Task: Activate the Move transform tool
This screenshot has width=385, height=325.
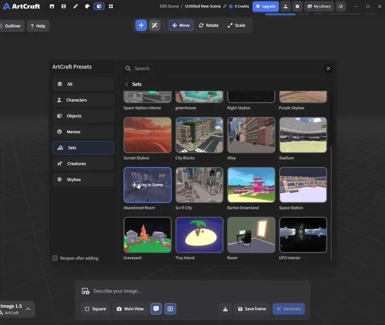Action: coord(181,26)
